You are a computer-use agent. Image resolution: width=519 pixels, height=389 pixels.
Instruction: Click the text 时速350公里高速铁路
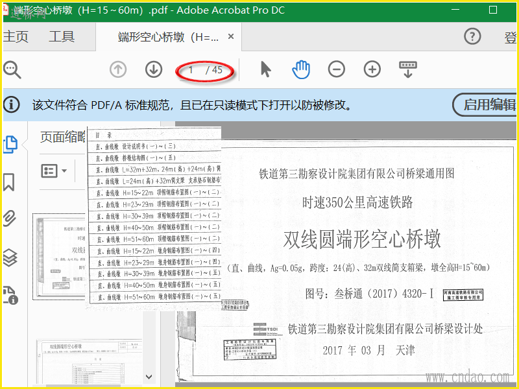point(357,202)
